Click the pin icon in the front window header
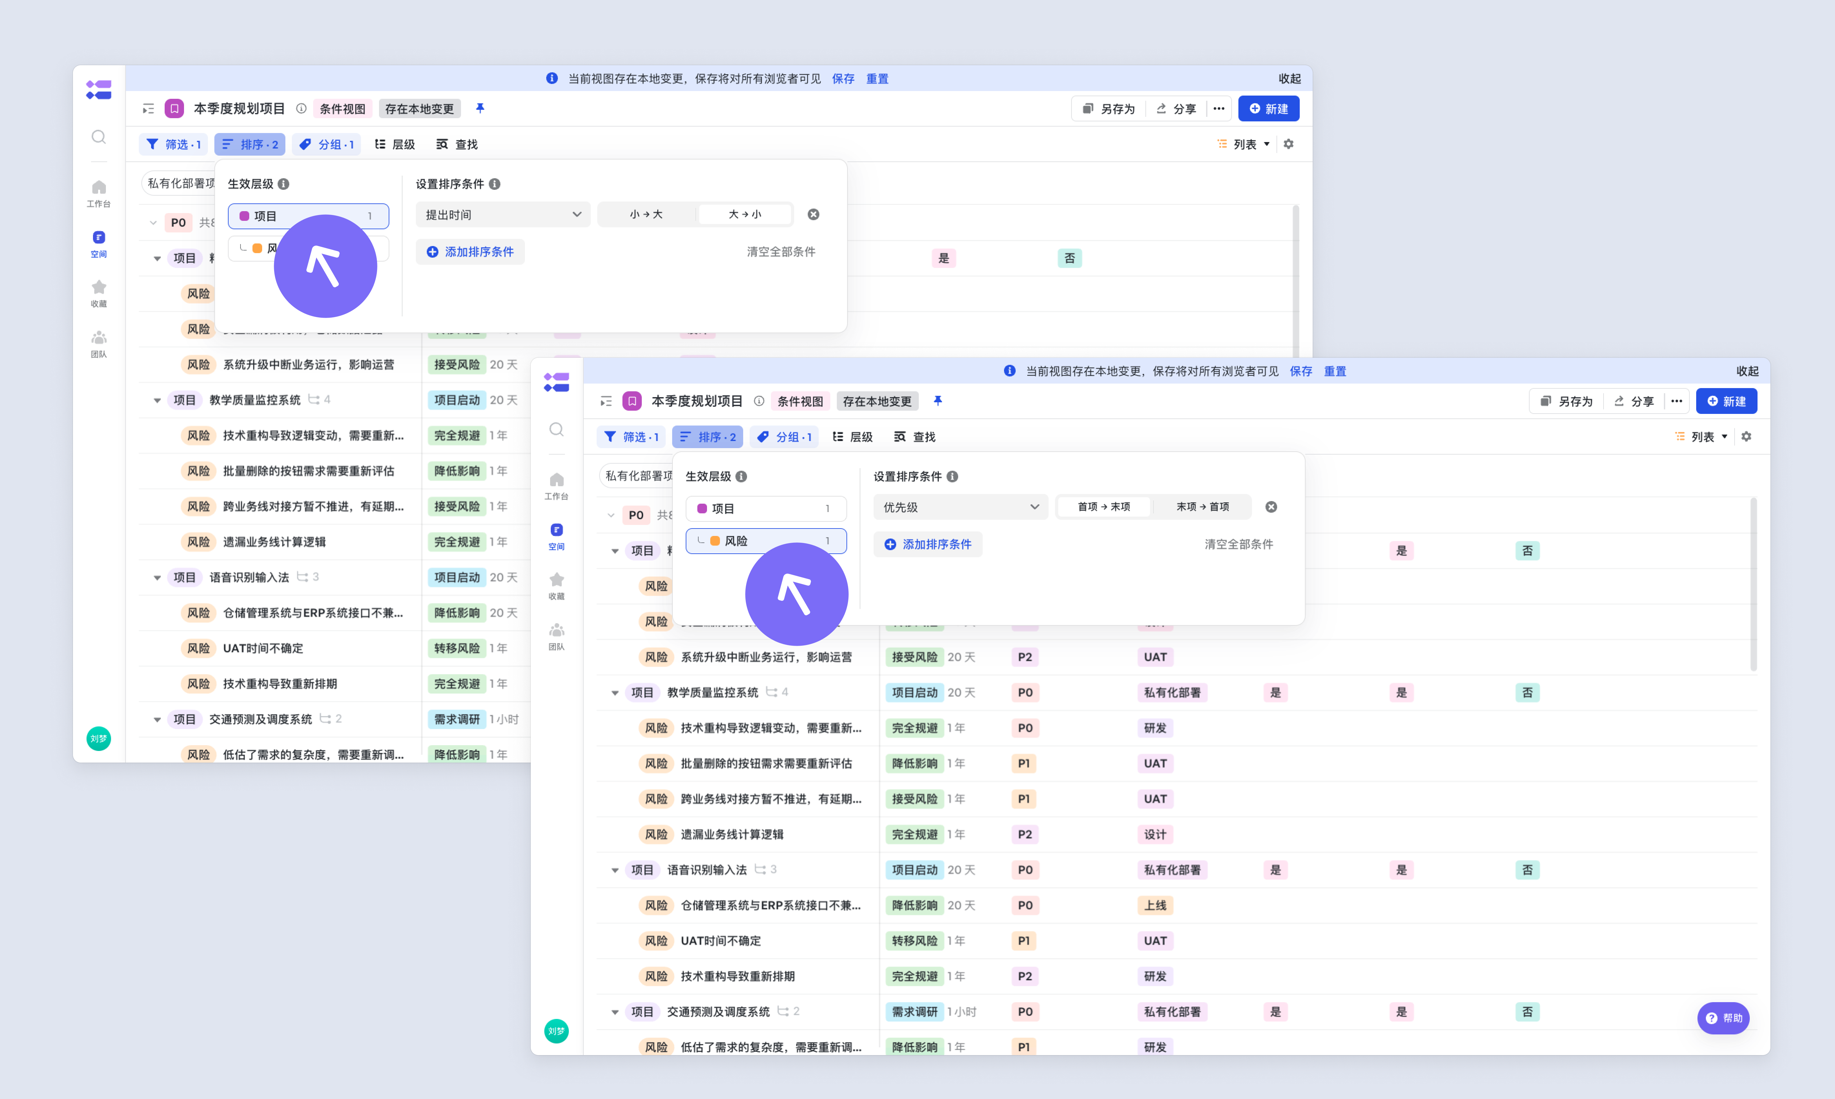 (938, 401)
